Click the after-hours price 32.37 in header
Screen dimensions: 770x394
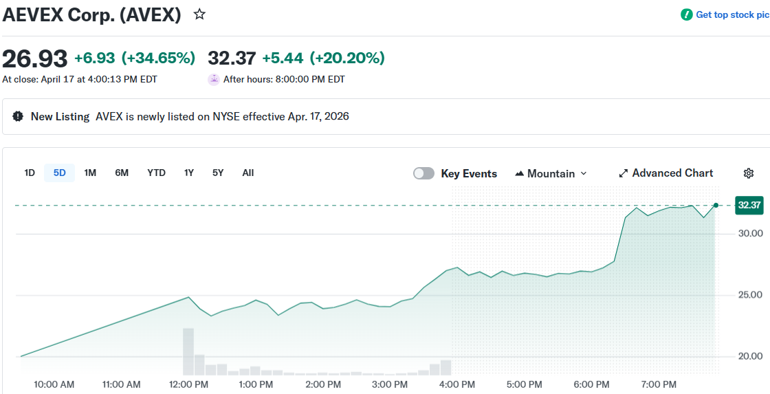[232, 58]
